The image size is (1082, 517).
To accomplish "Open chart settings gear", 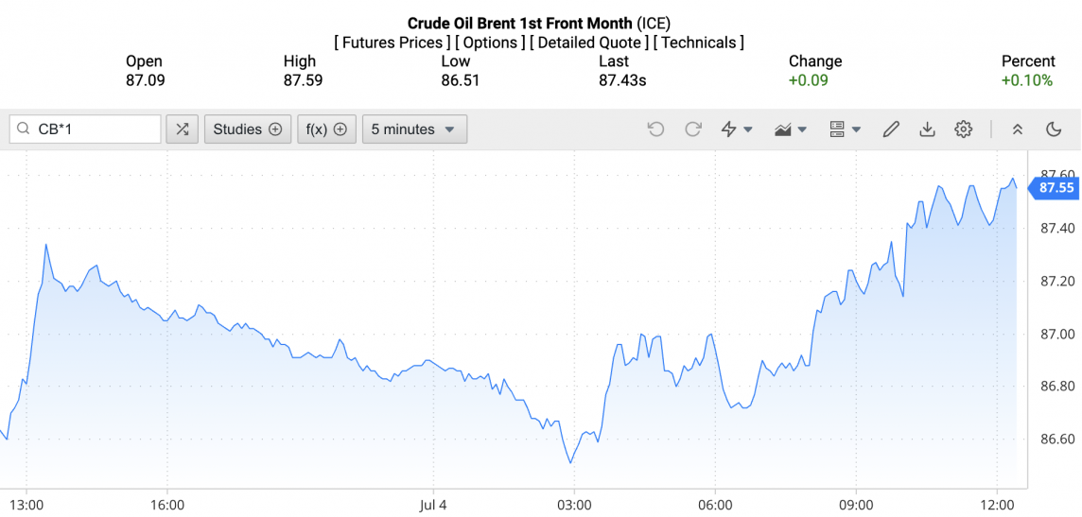I will [963, 129].
